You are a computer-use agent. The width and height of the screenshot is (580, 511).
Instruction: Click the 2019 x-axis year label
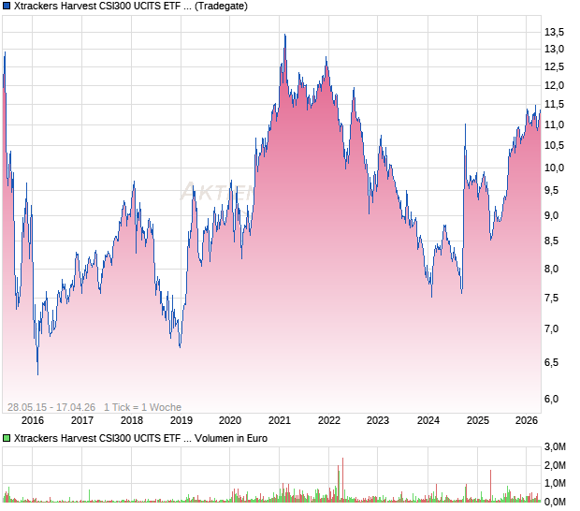181,421
